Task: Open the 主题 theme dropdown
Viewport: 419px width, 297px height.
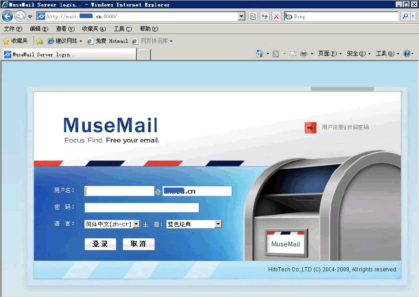Action: (194, 224)
